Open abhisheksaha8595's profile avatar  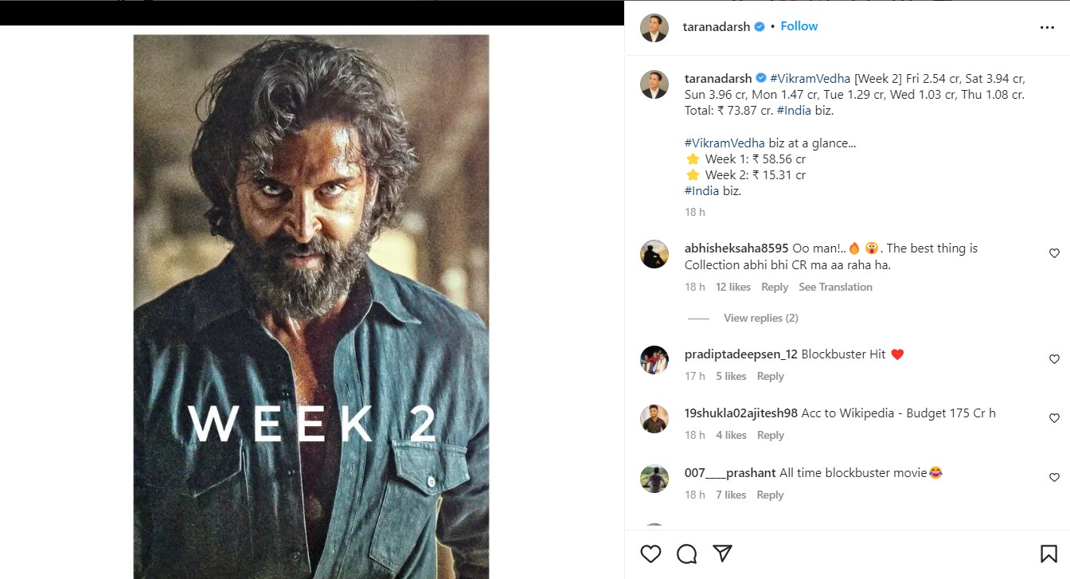pos(654,254)
